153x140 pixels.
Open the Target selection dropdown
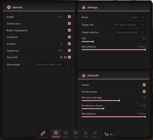point(130,32)
